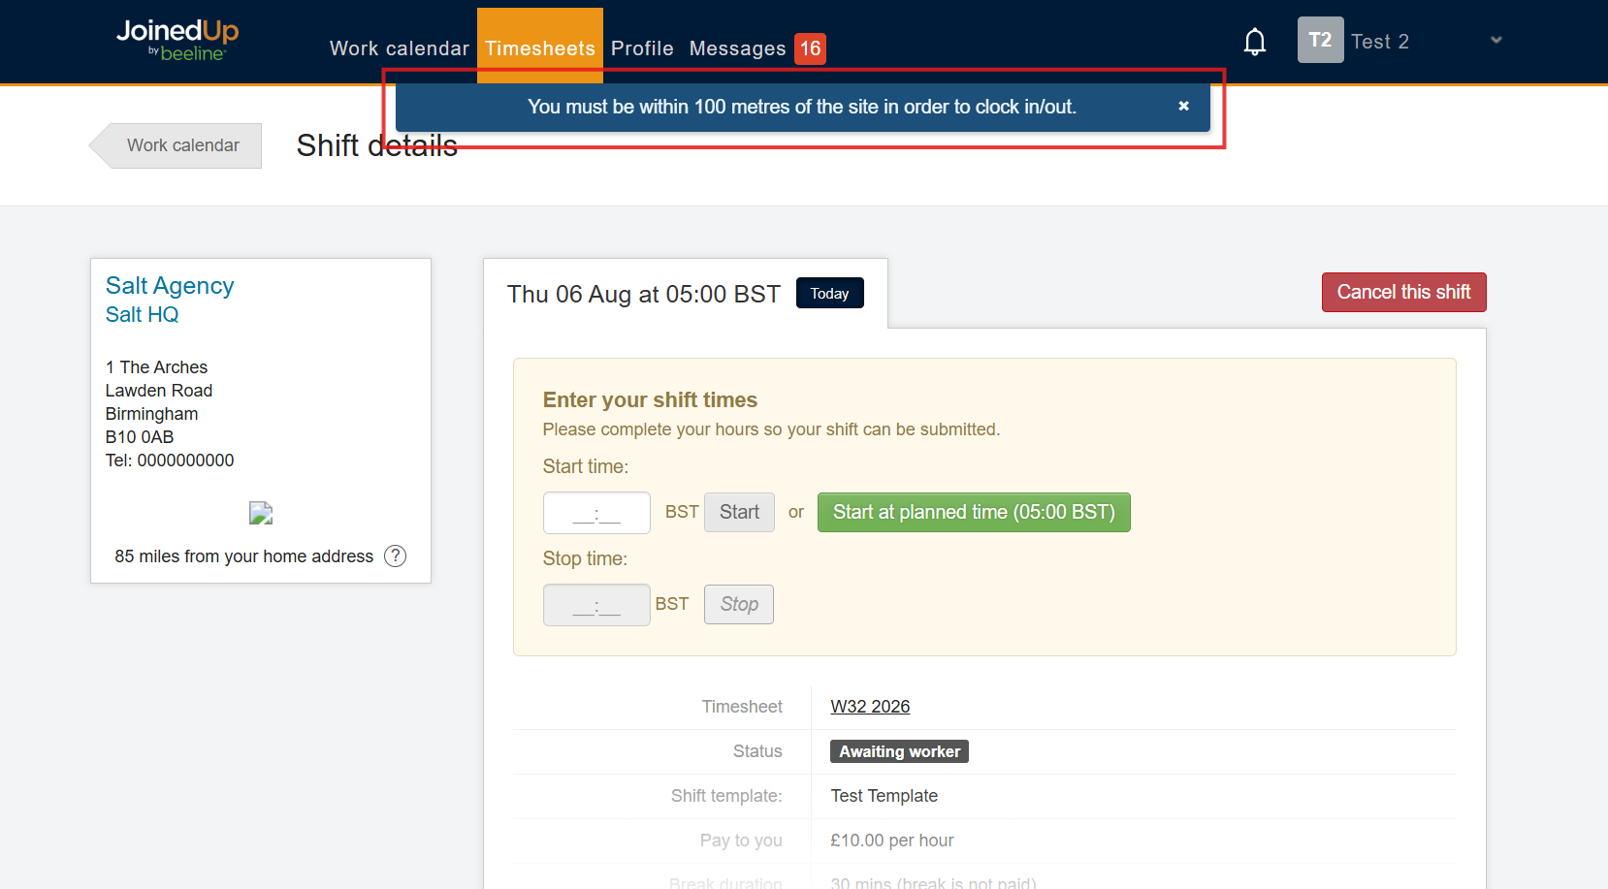Open the notifications bell
This screenshot has width=1608, height=889.
coord(1255,42)
